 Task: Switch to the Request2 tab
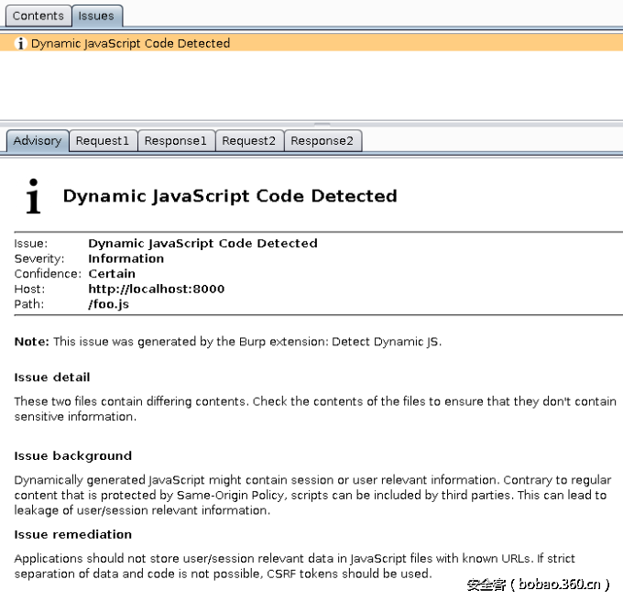[249, 141]
